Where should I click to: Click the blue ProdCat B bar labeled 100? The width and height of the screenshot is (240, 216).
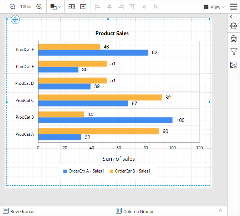(106, 120)
